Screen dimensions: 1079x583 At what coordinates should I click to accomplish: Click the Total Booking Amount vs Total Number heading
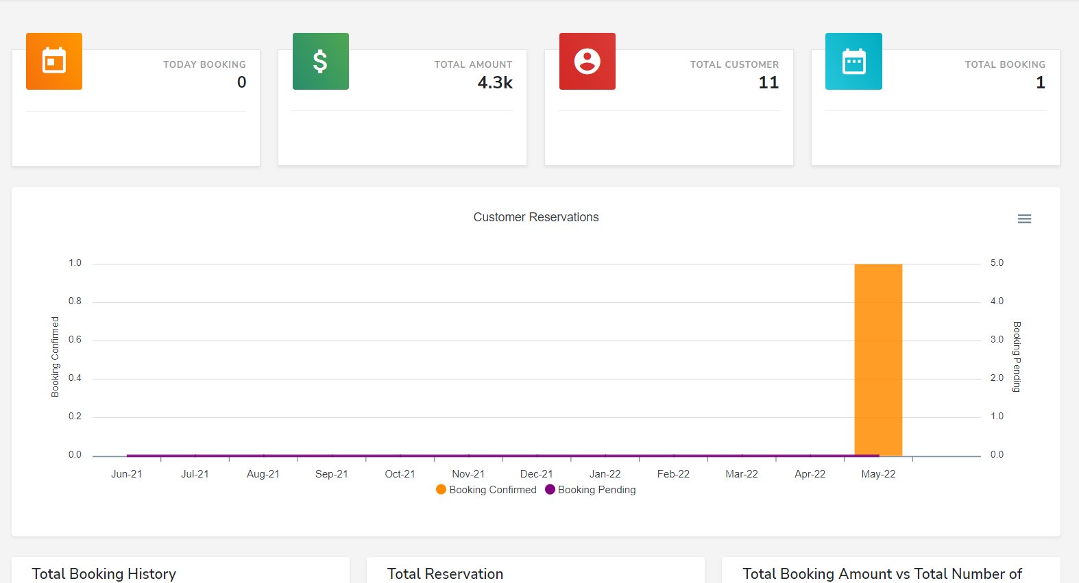pos(882,573)
